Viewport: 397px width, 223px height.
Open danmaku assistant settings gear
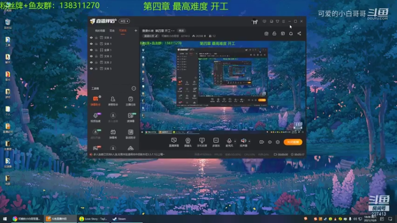tap(100, 97)
